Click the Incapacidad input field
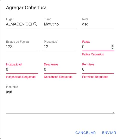The image size is (119, 139). click(x=22, y=69)
